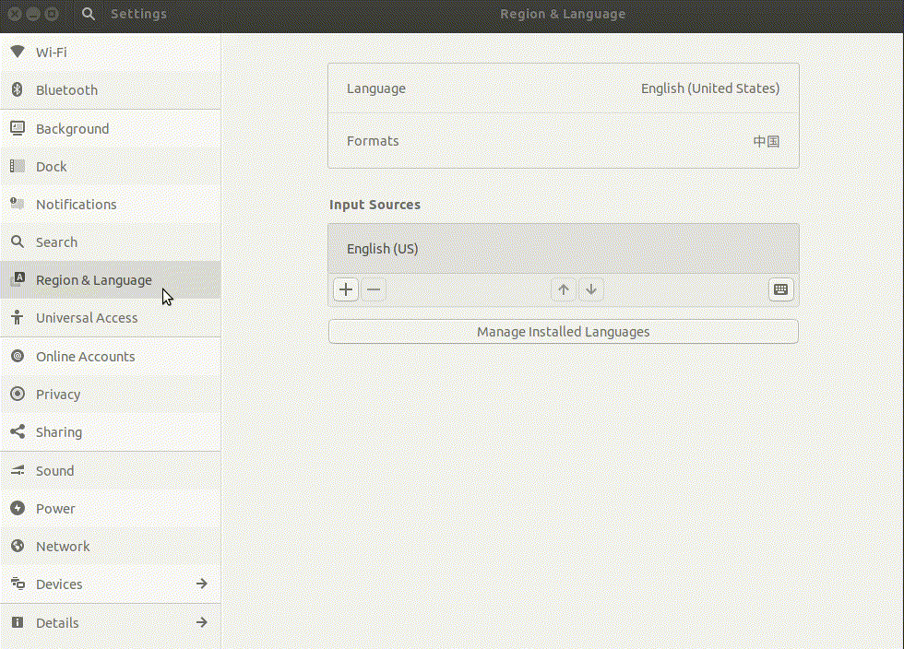Go to Privacy settings

tap(110, 395)
